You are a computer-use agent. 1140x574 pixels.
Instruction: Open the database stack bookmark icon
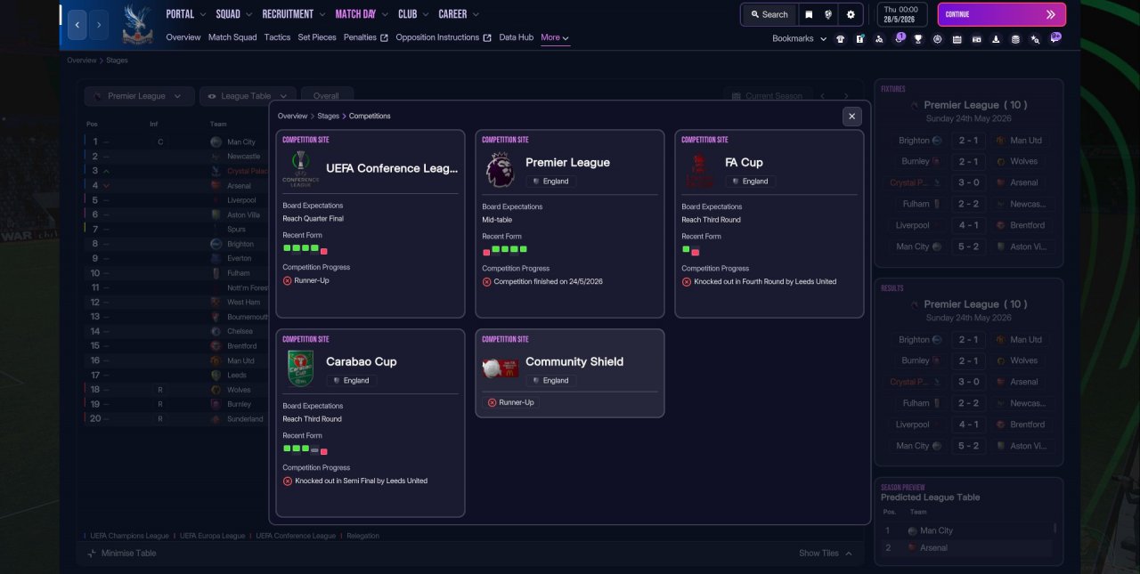click(x=1015, y=39)
